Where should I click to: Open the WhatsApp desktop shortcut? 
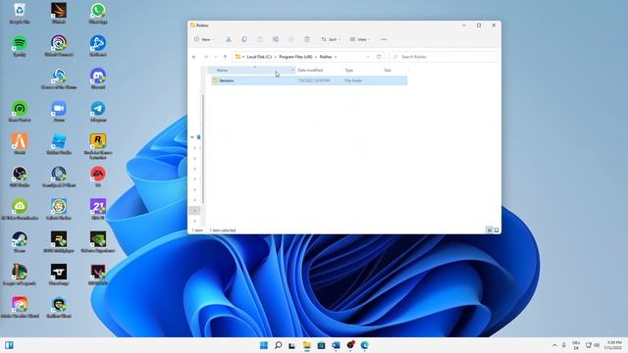(98, 13)
